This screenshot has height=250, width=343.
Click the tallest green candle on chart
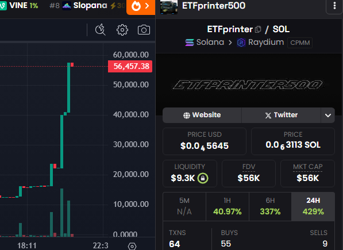(61, 141)
